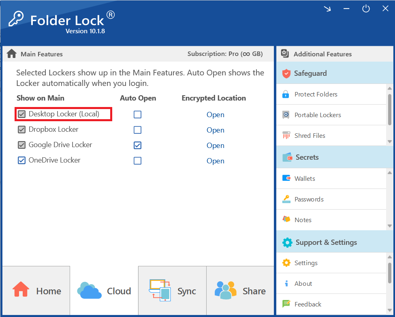
Task: Click the power button icon in title bar
Action: coord(366,9)
